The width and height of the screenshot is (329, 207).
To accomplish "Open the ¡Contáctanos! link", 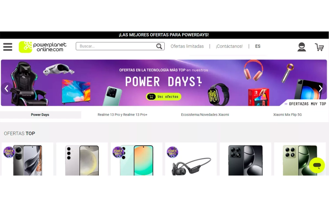I will (229, 46).
